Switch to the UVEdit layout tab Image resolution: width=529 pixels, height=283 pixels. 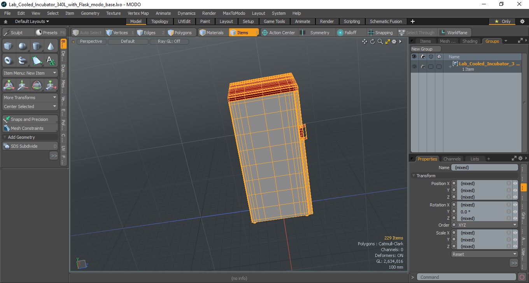coord(184,21)
